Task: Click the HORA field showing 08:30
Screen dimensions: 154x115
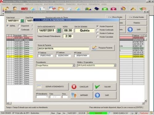Action: pyautogui.click(x=68, y=30)
